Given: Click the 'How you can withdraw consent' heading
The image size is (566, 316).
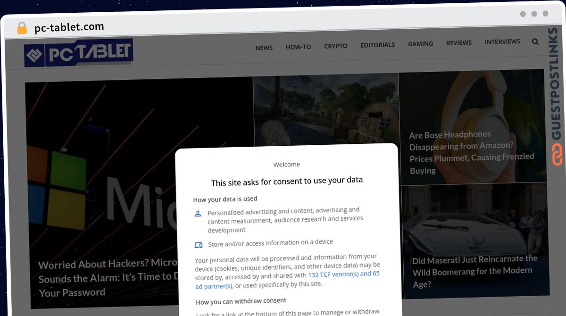Looking at the screenshot, I should 241,301.
